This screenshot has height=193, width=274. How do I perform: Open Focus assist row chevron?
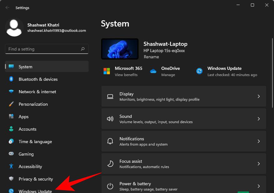coord(258,164)
